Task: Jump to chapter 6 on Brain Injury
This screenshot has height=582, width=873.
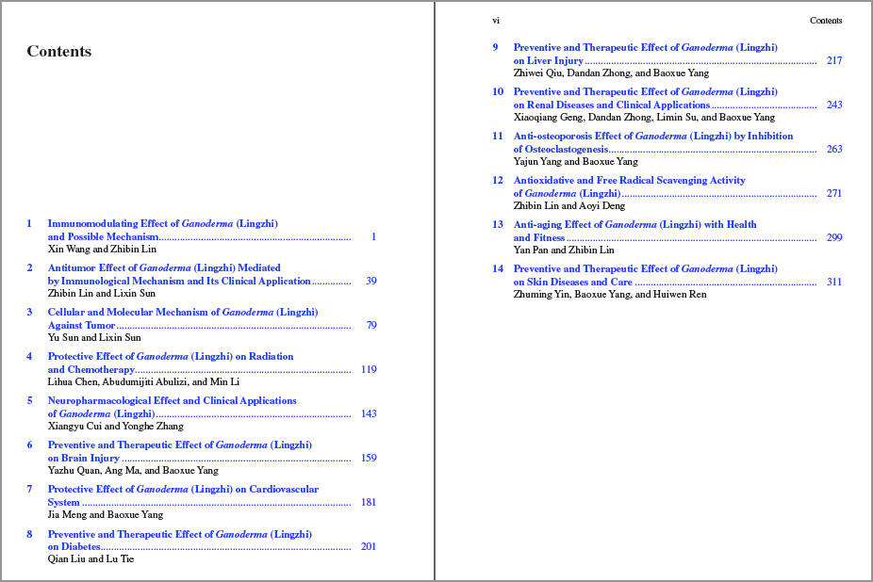Action: pyautogui.click(x=179, y=445)
